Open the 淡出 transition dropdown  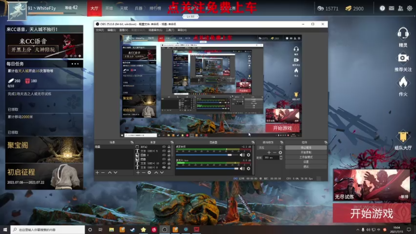pos(270,148)
